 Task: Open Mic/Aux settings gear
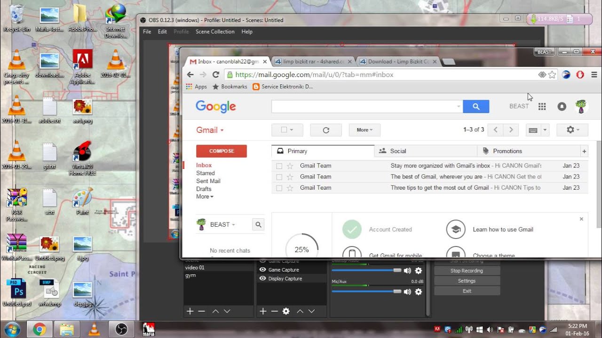tap(419, 292)
